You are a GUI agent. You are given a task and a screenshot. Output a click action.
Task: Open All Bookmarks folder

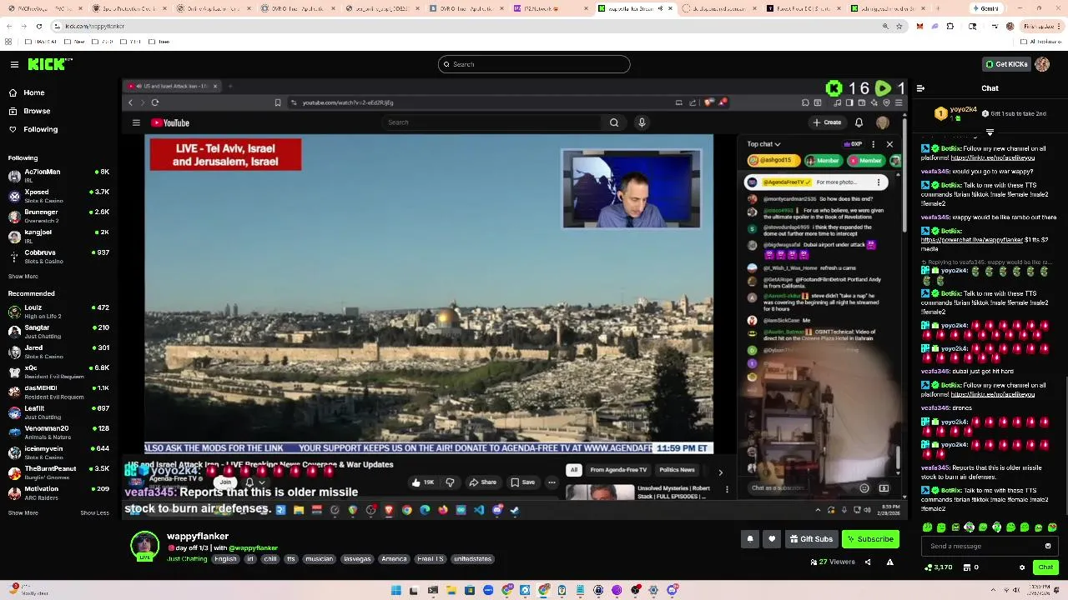click(x=1043, y=42)
